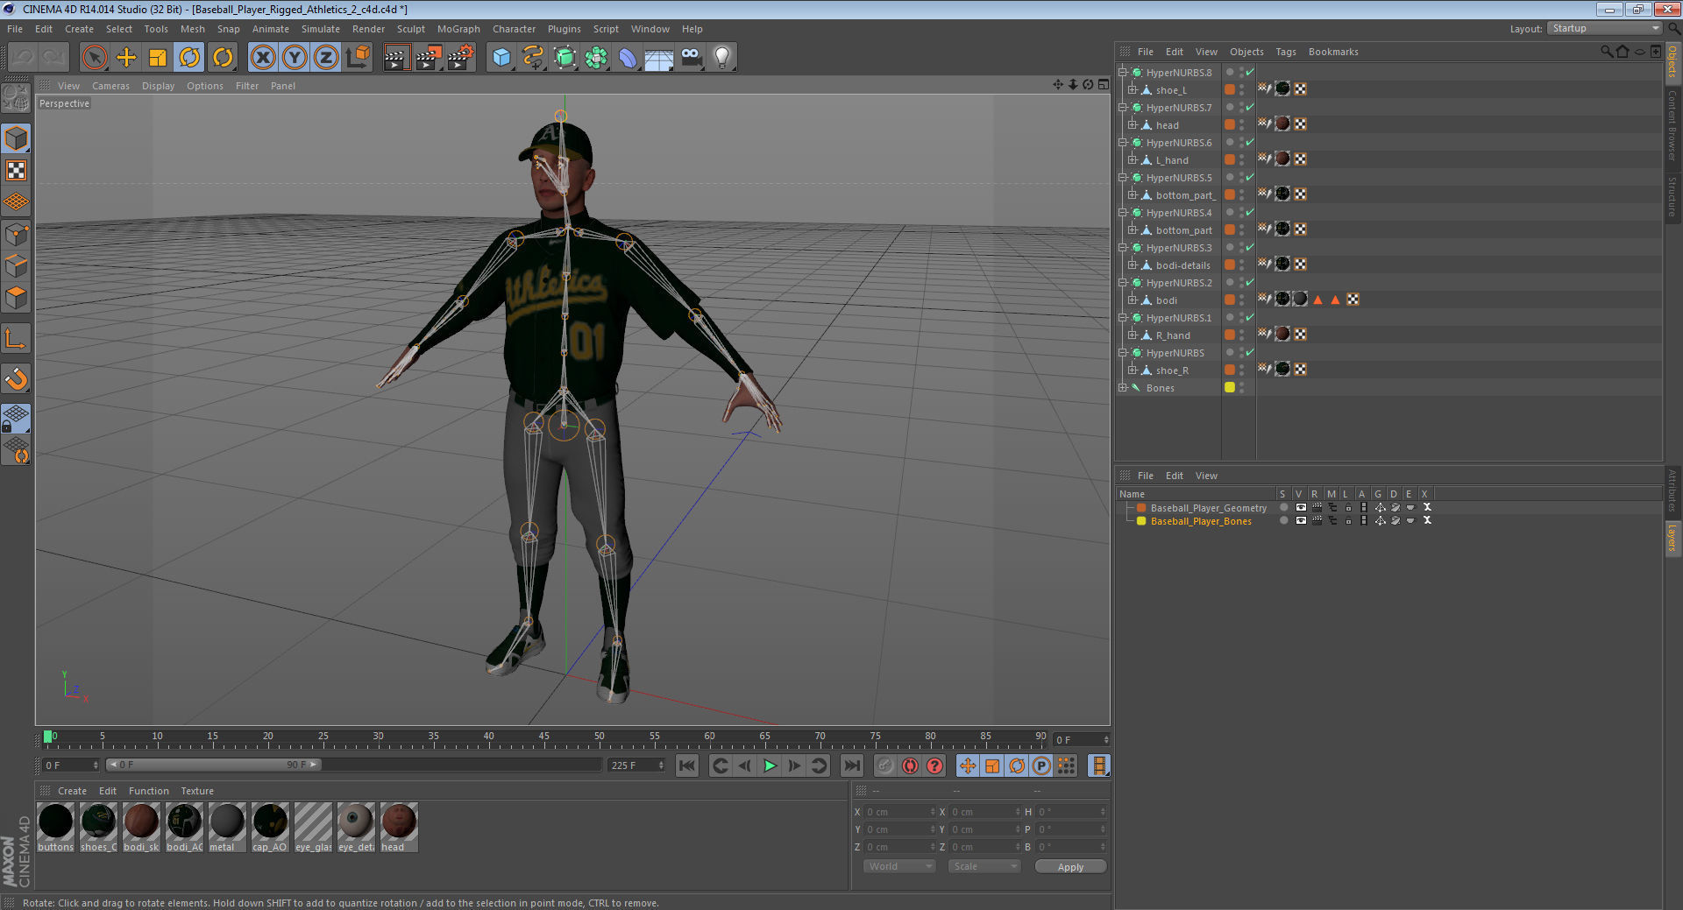Add a Camera object from toolbar
This screenshot has height=910, width=1683.
pos(692,58)
